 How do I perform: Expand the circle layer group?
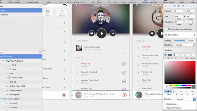(x=6, y=69)
